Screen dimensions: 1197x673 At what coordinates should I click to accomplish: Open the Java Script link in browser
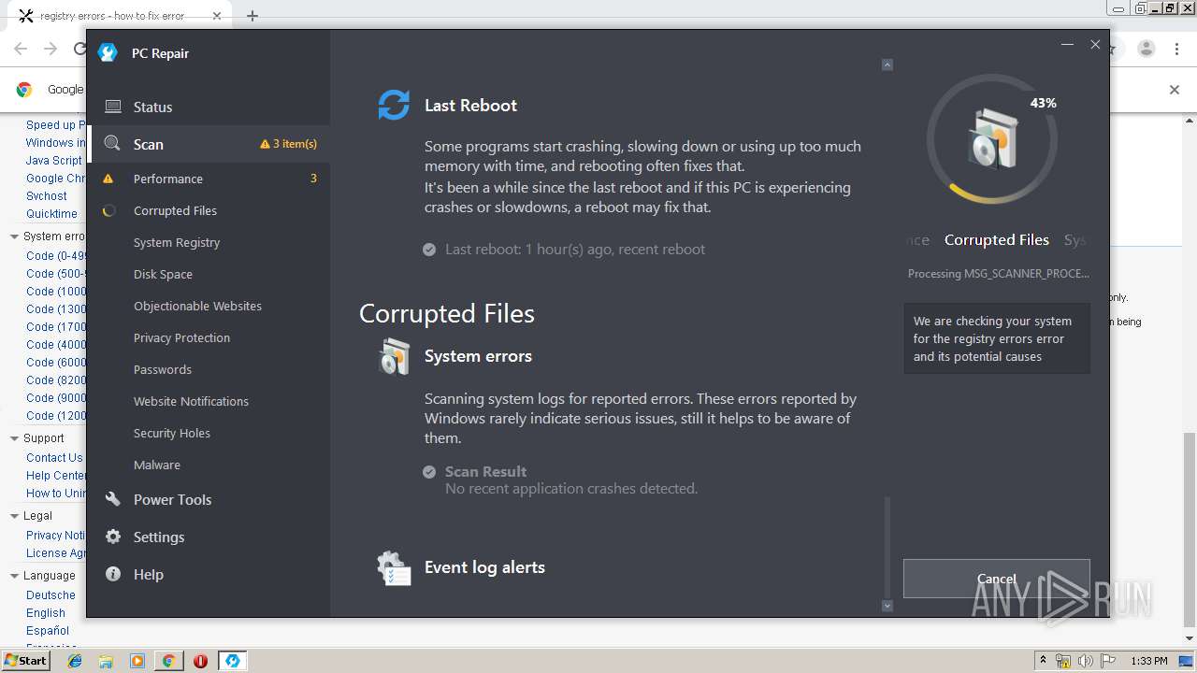coord(54,161)
